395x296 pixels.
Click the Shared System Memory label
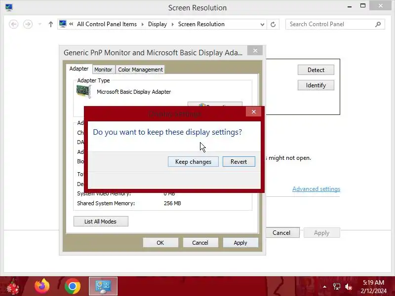click(106, 203)
